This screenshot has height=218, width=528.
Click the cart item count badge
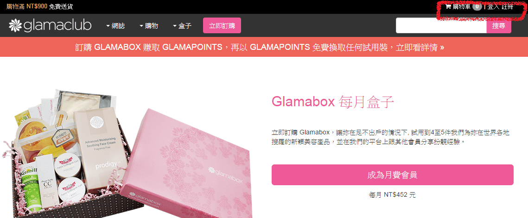point(477,6)
